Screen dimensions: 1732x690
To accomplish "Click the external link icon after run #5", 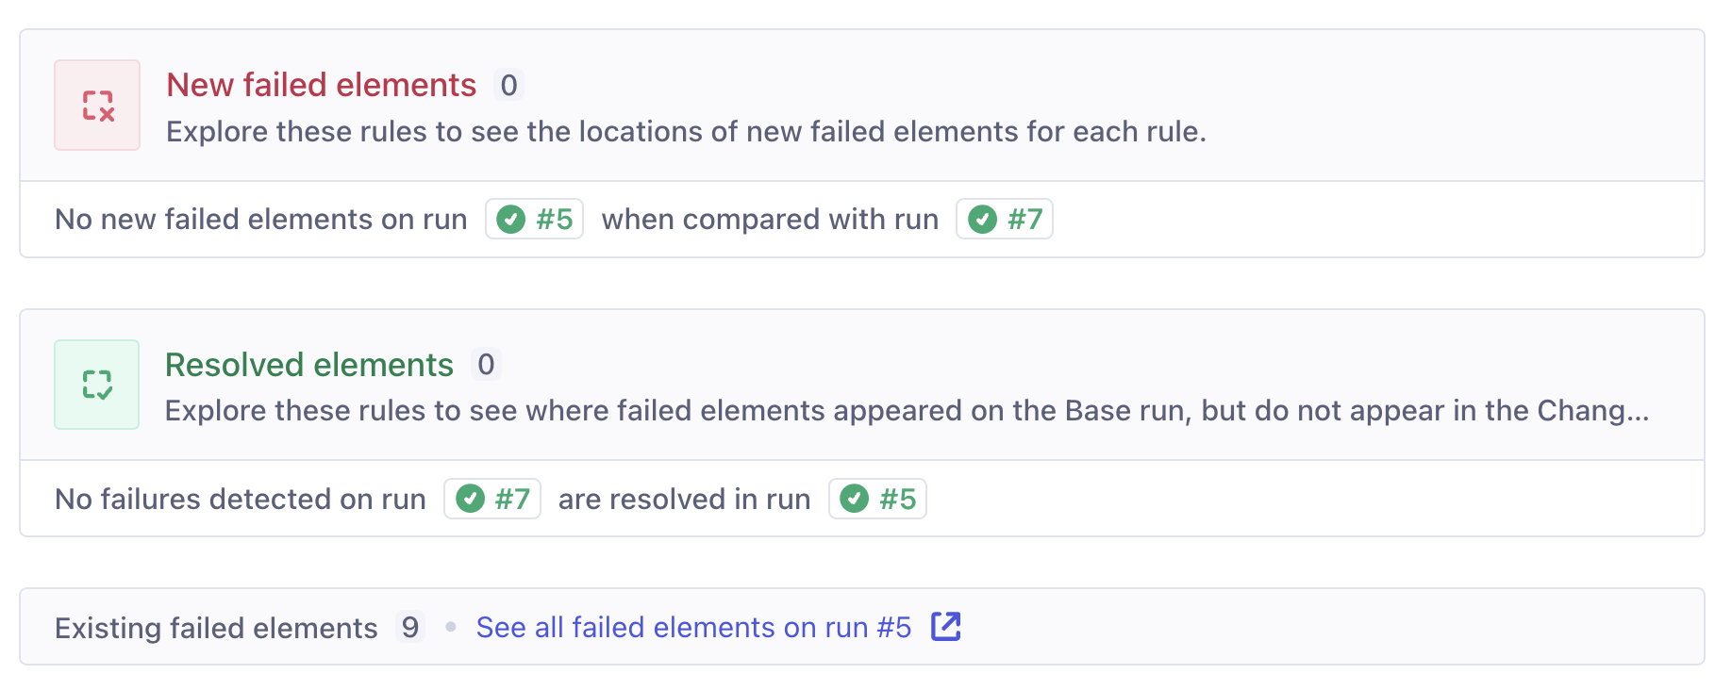I will click(947, 626).
